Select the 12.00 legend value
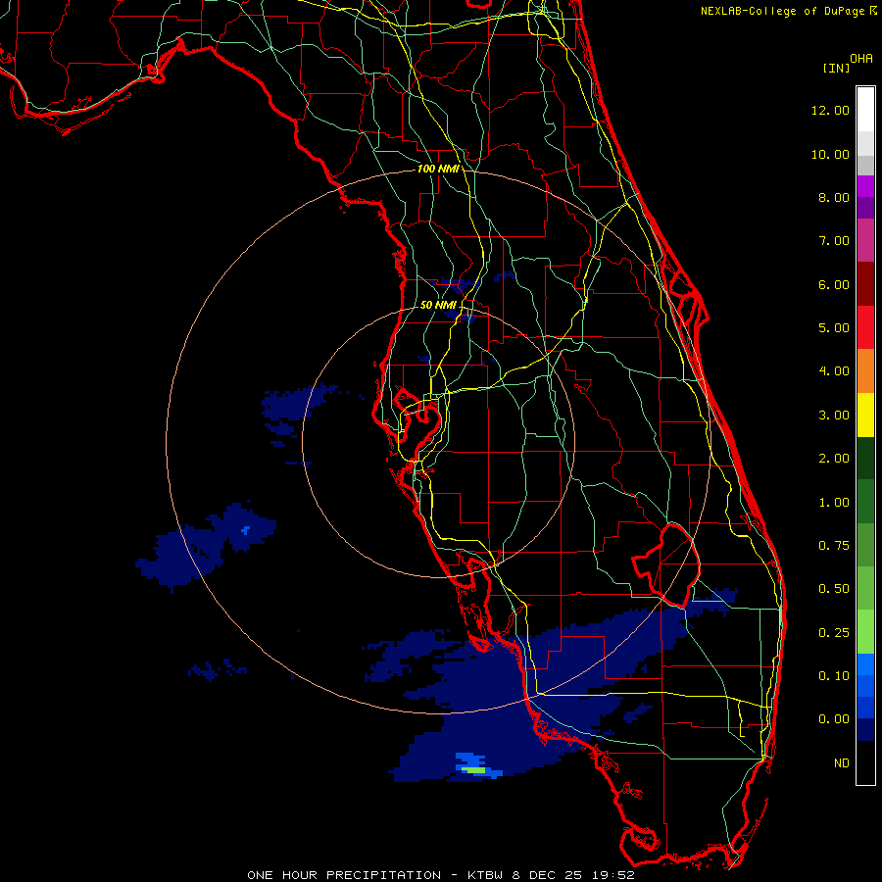Image resolution: width=882 pixels, height=882 pixels. 830,110
